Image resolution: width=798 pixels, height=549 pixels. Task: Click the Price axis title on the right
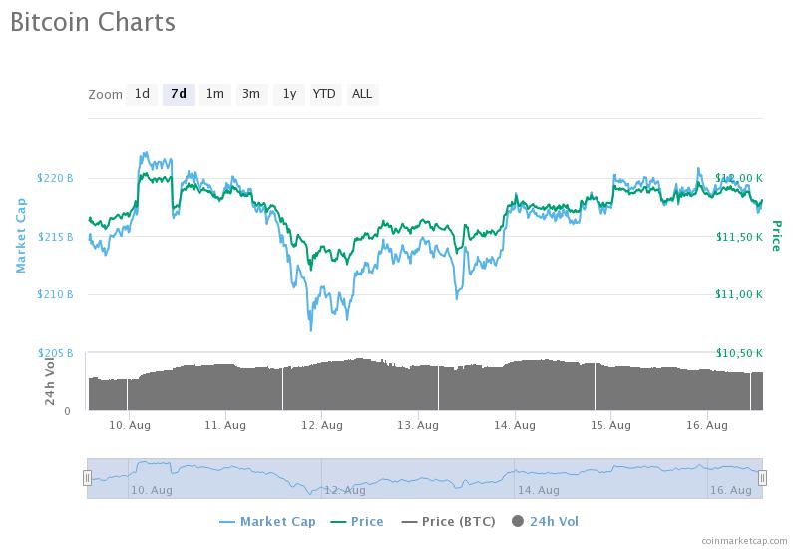(x=777, y=236)
